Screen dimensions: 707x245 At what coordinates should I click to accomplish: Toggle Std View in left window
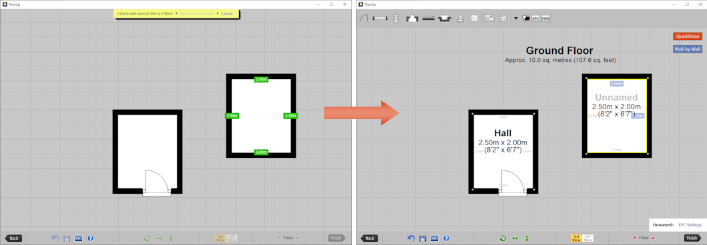click(x=220, y=238)
